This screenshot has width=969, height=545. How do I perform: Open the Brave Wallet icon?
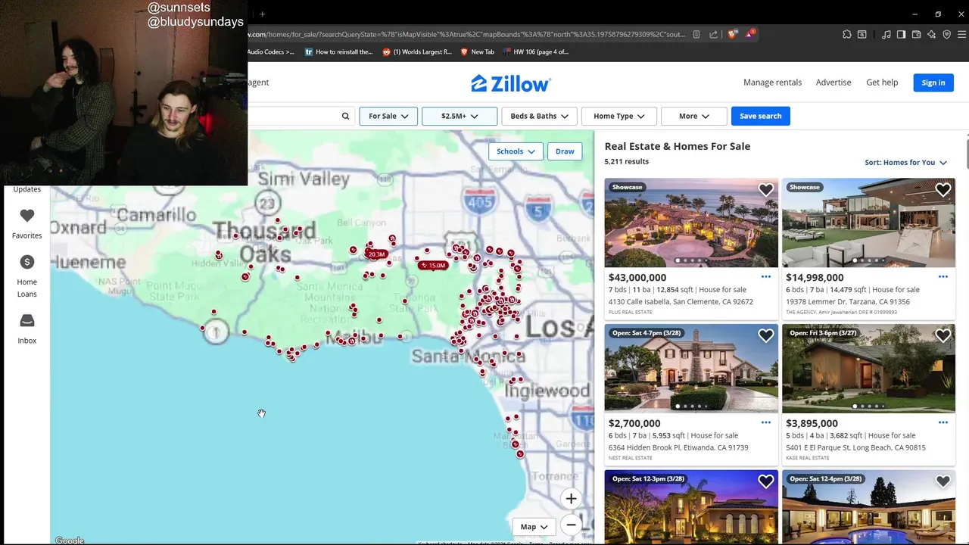[x=916, y=34]
